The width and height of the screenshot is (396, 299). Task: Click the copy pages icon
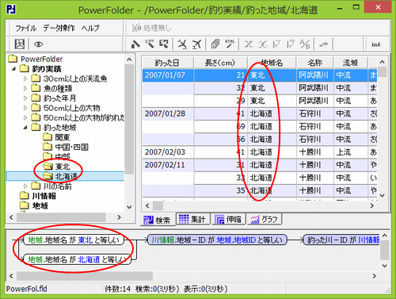coord(215,44)
